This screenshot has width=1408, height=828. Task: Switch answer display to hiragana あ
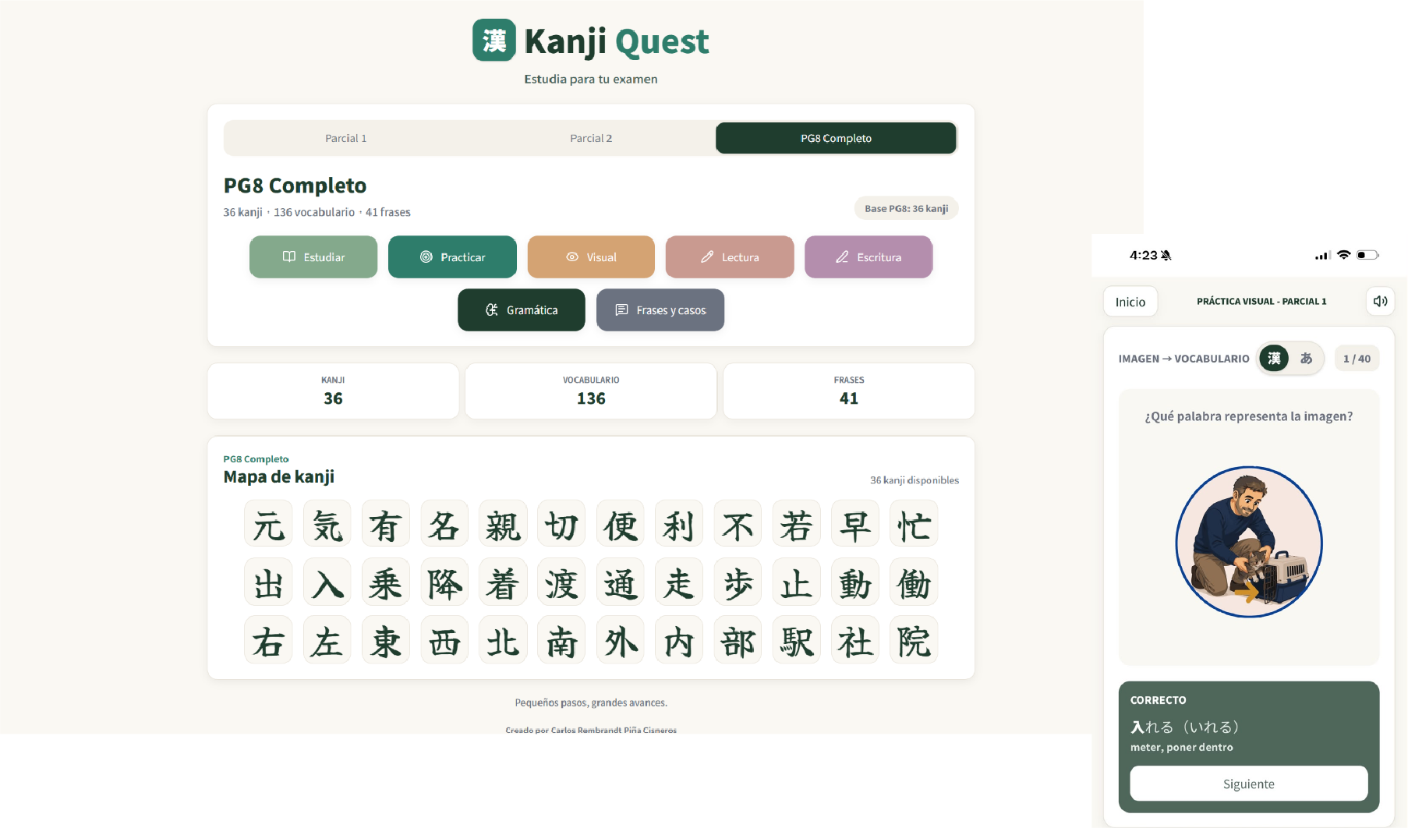pyautogui.click(x=1307, y=358)
